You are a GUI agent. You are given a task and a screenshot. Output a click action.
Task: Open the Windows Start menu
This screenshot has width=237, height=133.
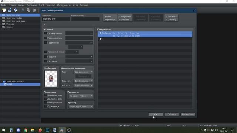(x=3, y=130)
